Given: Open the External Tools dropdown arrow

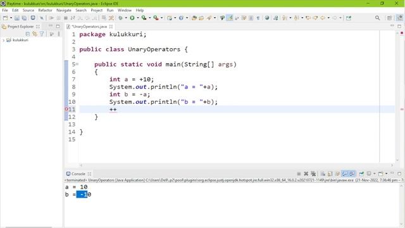Looking at the screenshot, I should [162, 18].
